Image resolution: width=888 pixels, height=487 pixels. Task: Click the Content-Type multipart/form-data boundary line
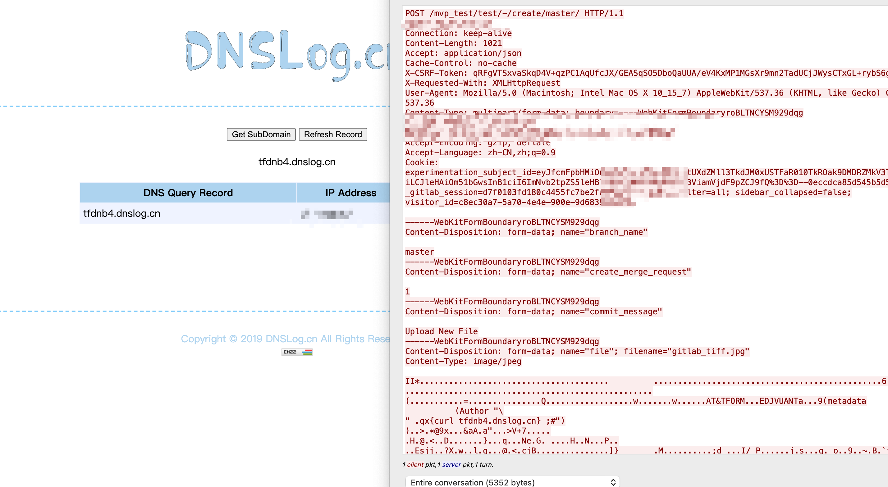[x=604, y=113]
